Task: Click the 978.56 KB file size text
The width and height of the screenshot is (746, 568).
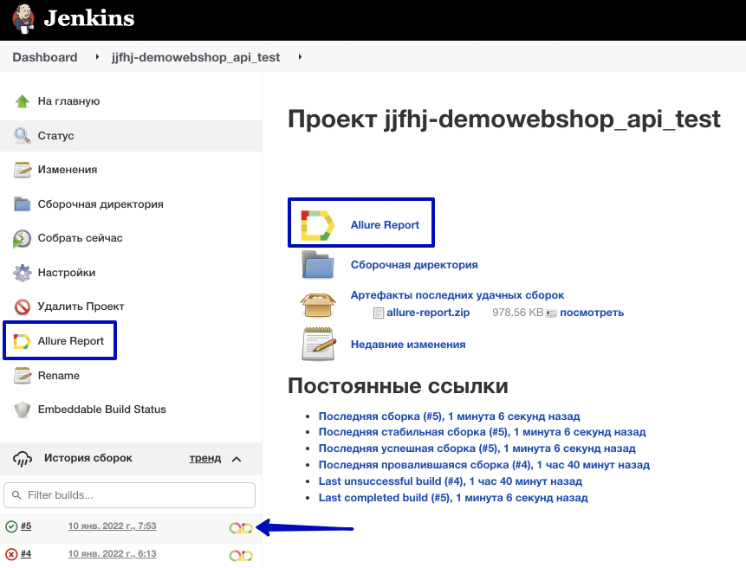Action: click(517, 313)
